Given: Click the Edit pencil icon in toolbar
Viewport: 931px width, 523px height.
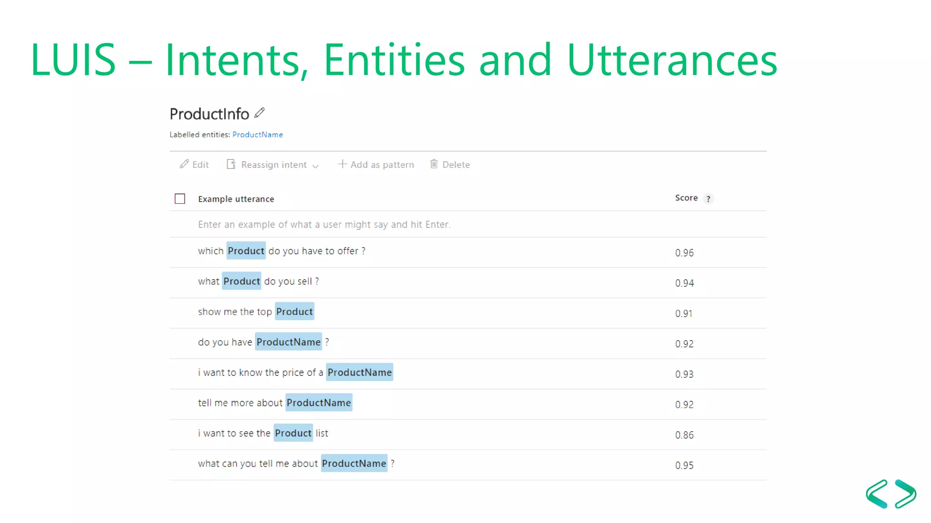Looking at the screenshot, I should (x=184, y=164).
